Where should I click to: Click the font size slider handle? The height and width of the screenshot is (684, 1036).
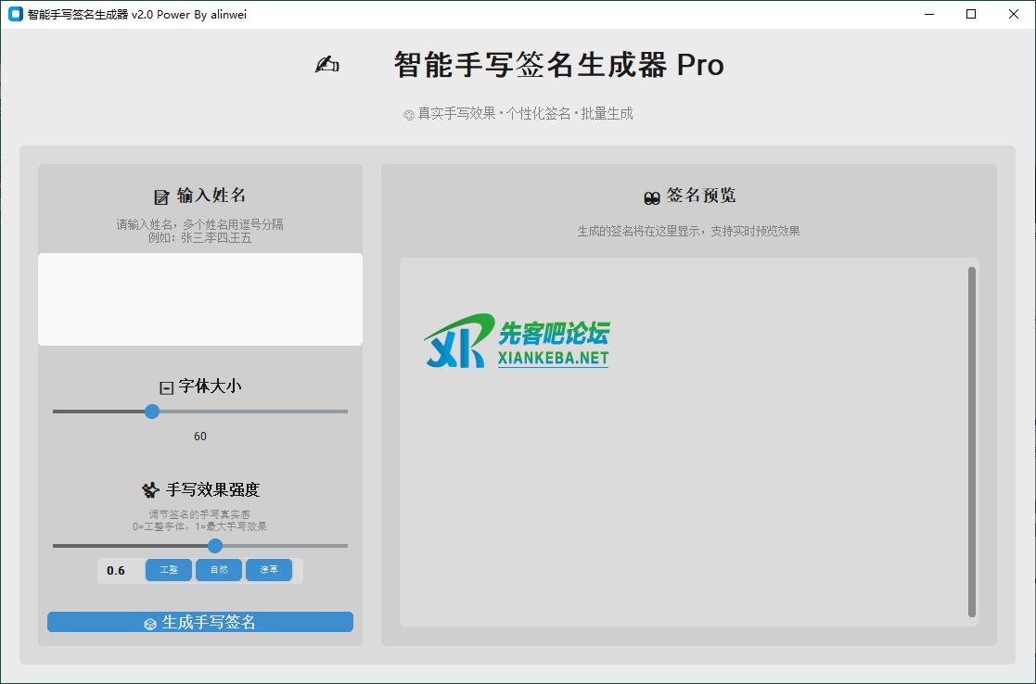click(152, 412)
